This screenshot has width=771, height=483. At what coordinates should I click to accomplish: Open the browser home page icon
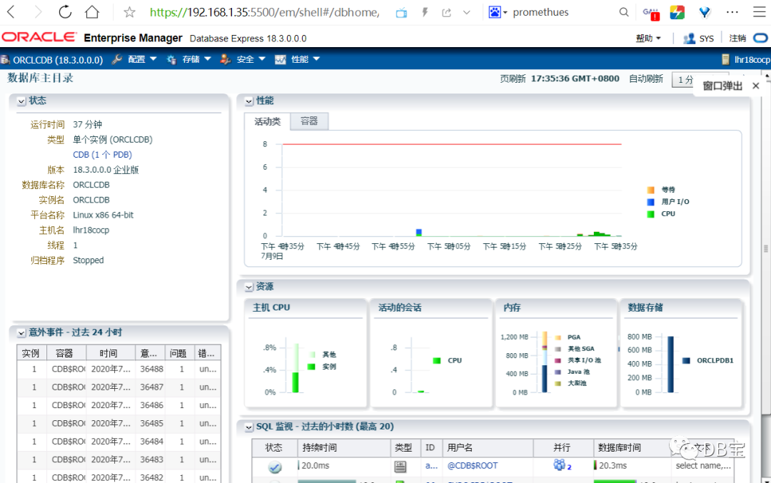click(92, 12)
